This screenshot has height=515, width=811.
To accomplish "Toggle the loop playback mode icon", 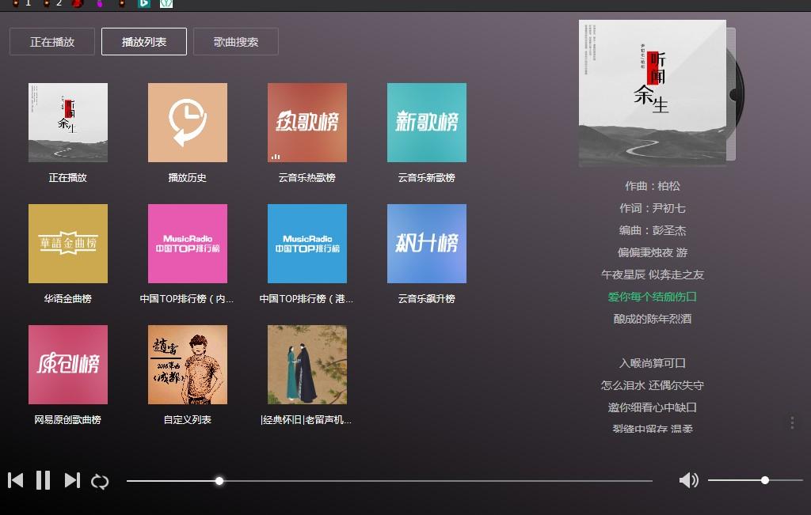I will click(x=100, y=481).
